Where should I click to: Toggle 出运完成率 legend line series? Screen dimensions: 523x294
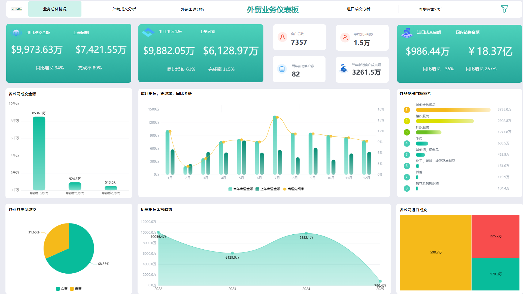coord(294,189)
